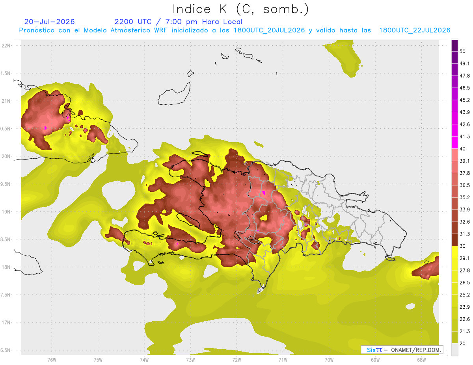This screenshot has width=473, height=365.
Task: Select the colorbar value "31.3"
Action: 464,234
